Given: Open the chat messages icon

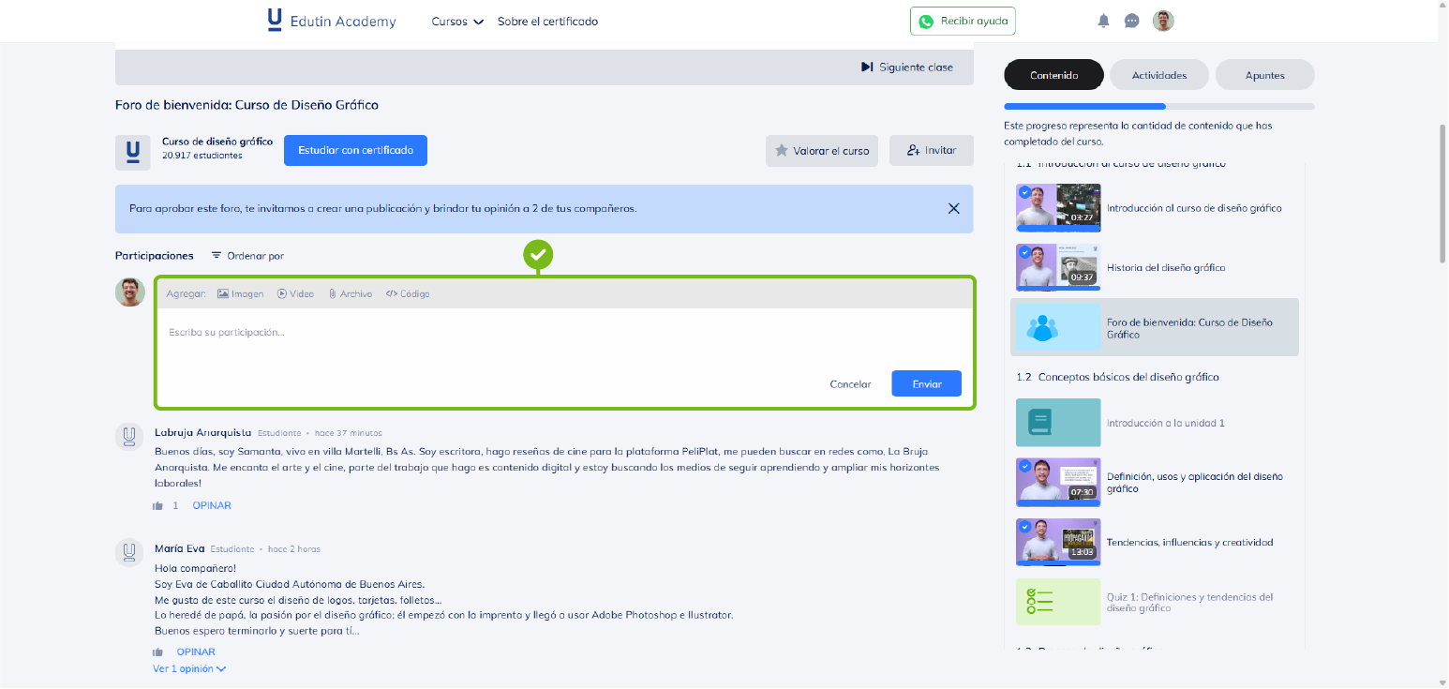Looking at the screenshot, I should [1131, 21].
